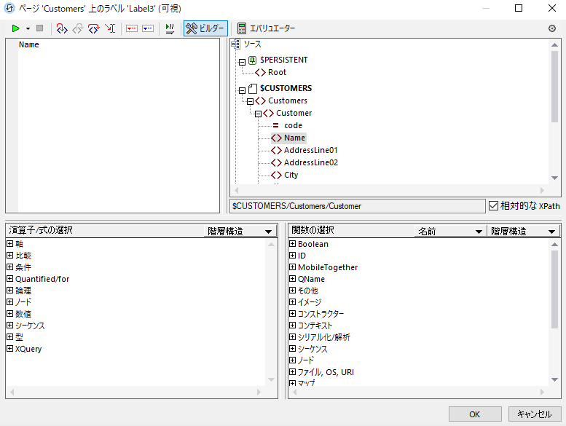Switch to エバリュエーター (Evaluator) mode
Screen dimensions: 566x426
click(x=266, y=28)
